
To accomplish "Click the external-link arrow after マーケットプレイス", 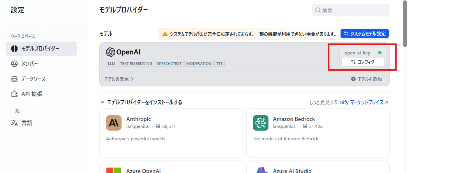I will point(387,102).
